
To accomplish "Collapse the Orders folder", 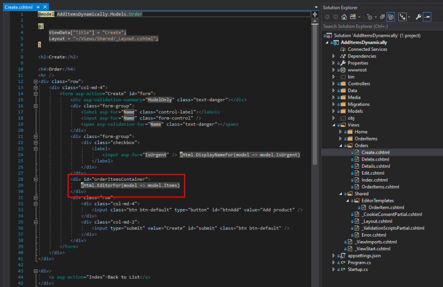I will [340, 146].
